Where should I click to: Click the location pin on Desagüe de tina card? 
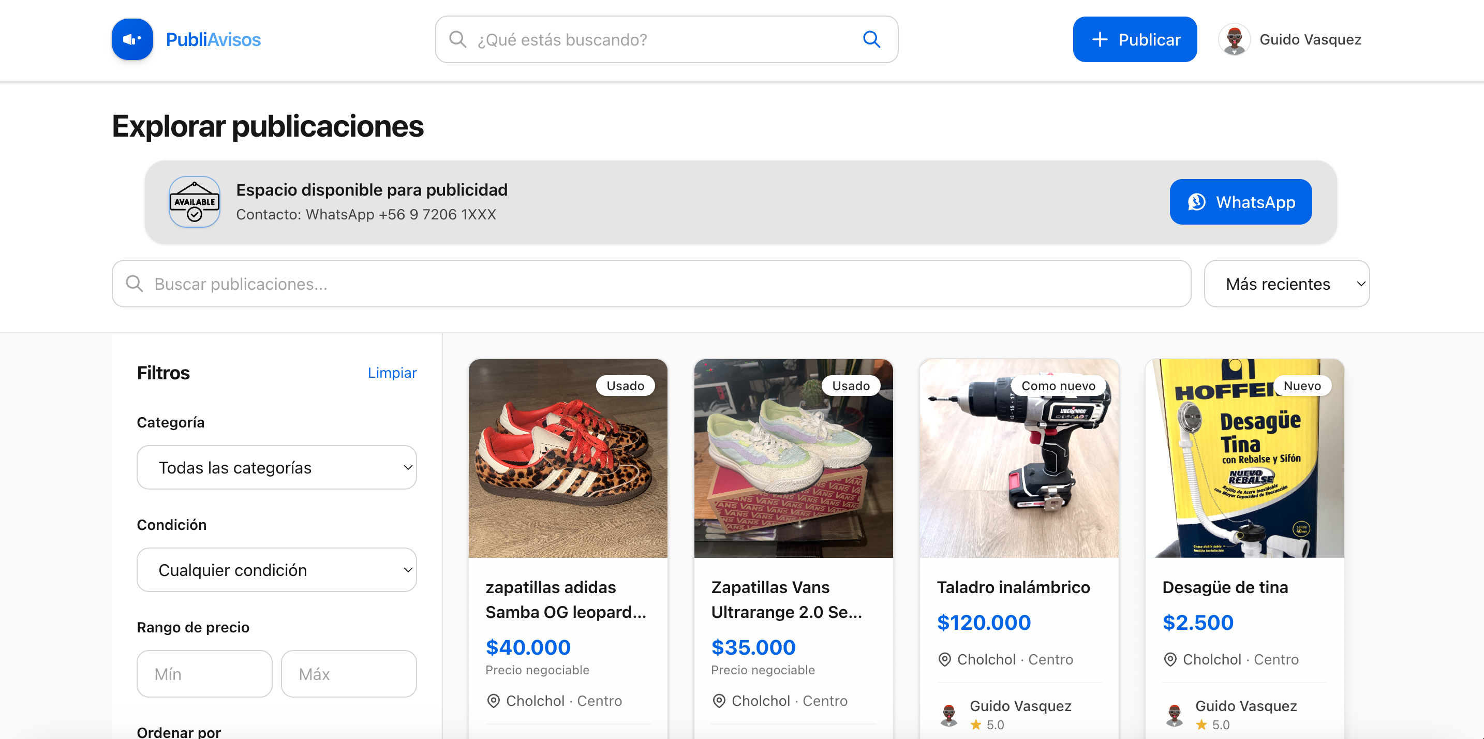pos(1170,659)
